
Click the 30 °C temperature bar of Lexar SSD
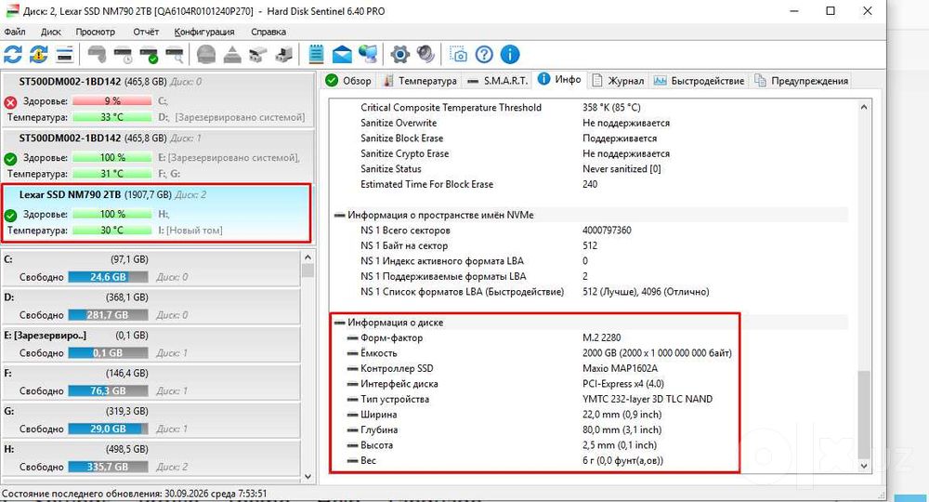112,231
